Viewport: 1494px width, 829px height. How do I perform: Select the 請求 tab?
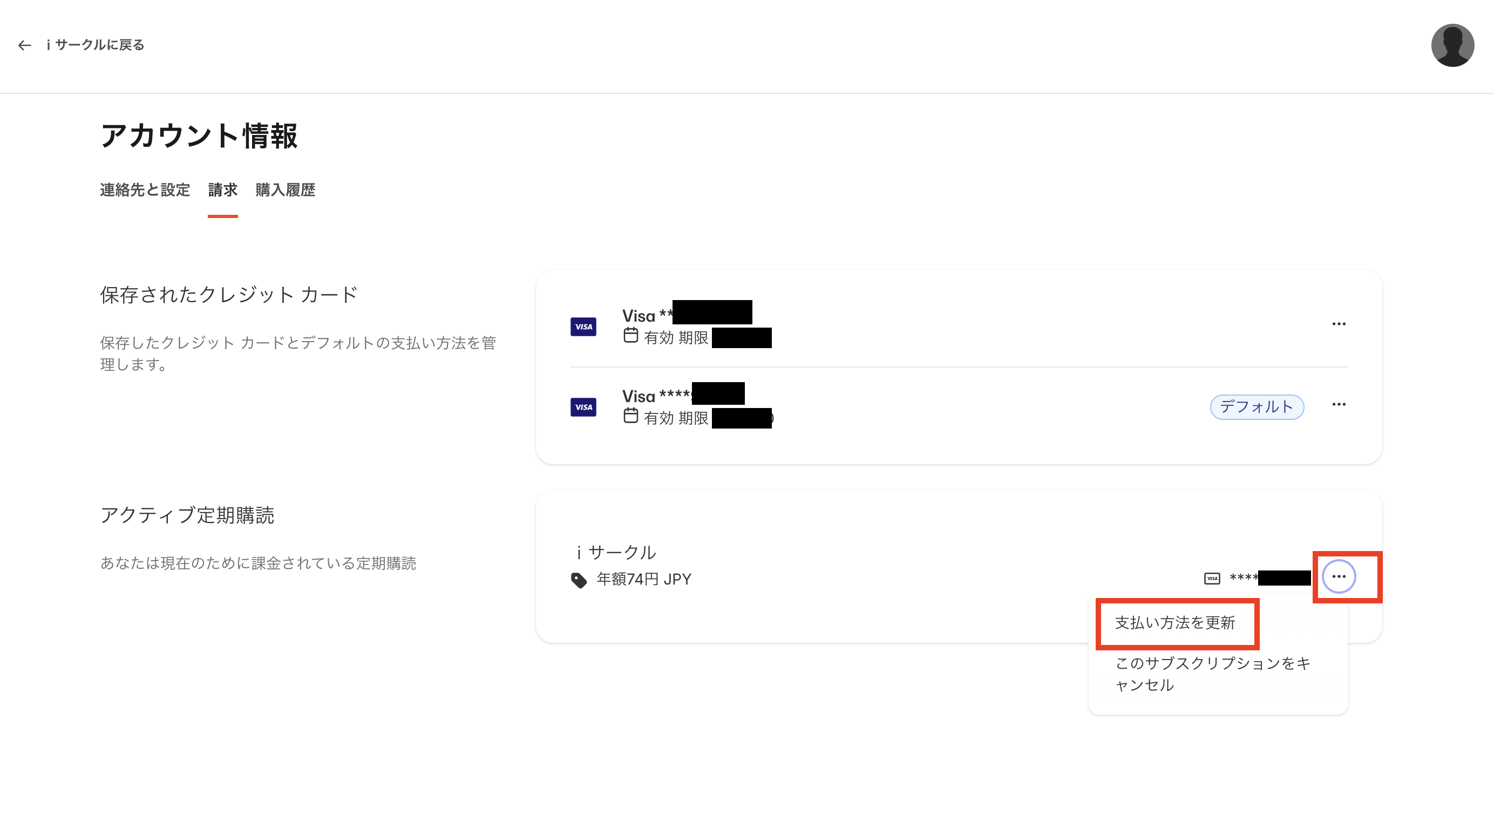222,191
